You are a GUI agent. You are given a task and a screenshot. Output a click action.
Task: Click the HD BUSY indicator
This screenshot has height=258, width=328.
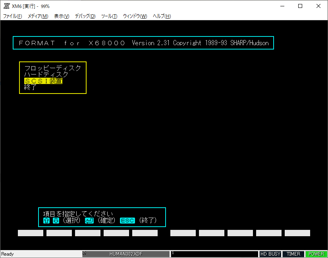tap(270, 254)
